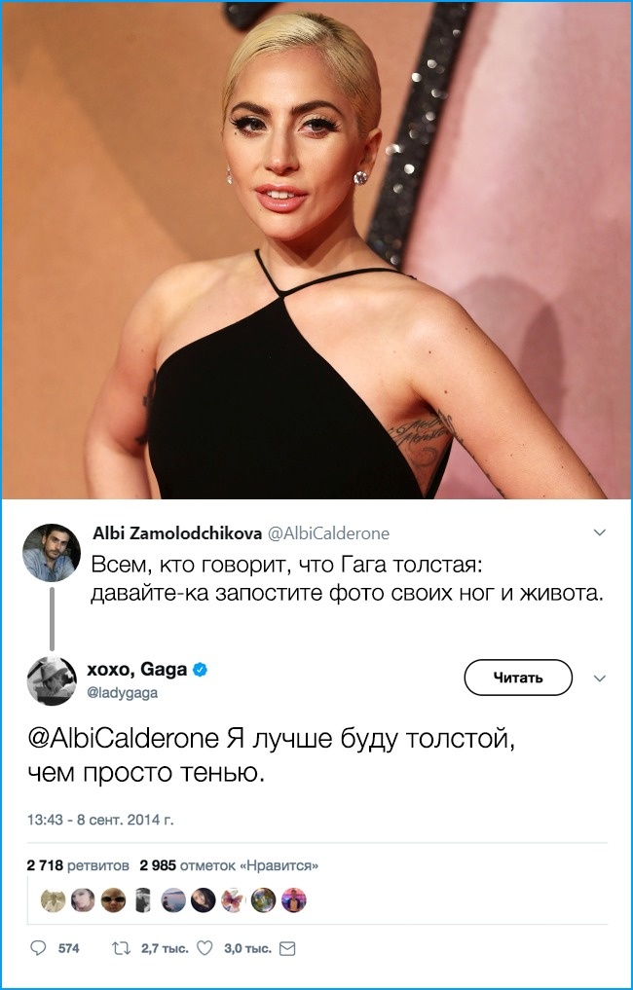Click first liker avatar in row

click(53, 900)
